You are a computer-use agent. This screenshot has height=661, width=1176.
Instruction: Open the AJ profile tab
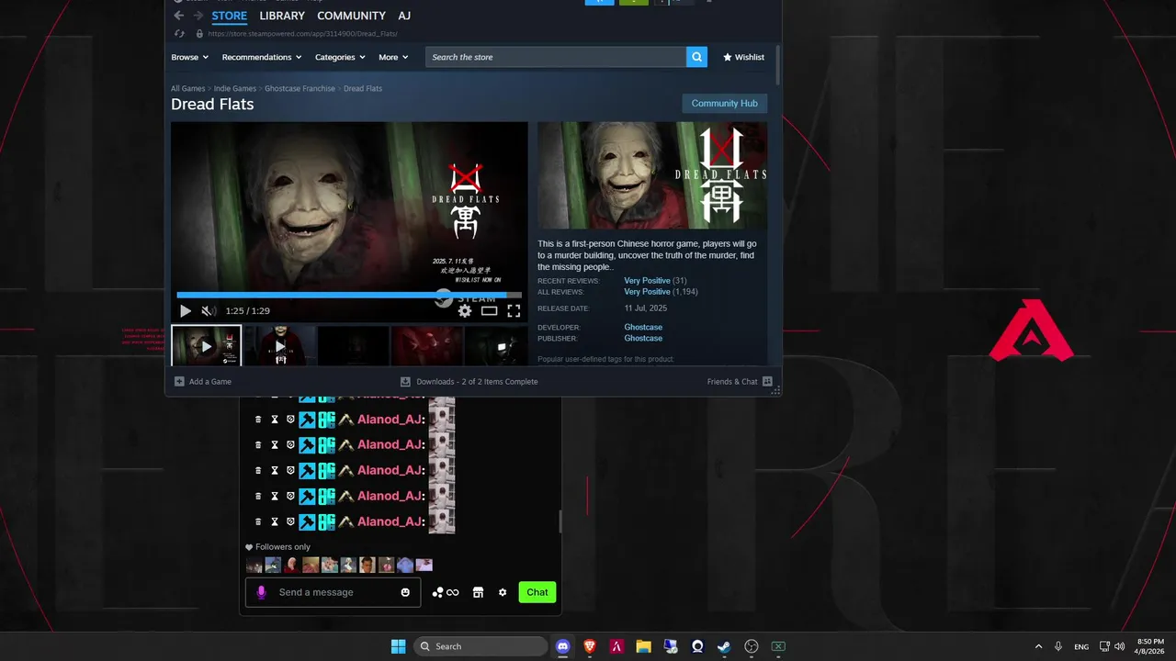(x=404, y=16)
